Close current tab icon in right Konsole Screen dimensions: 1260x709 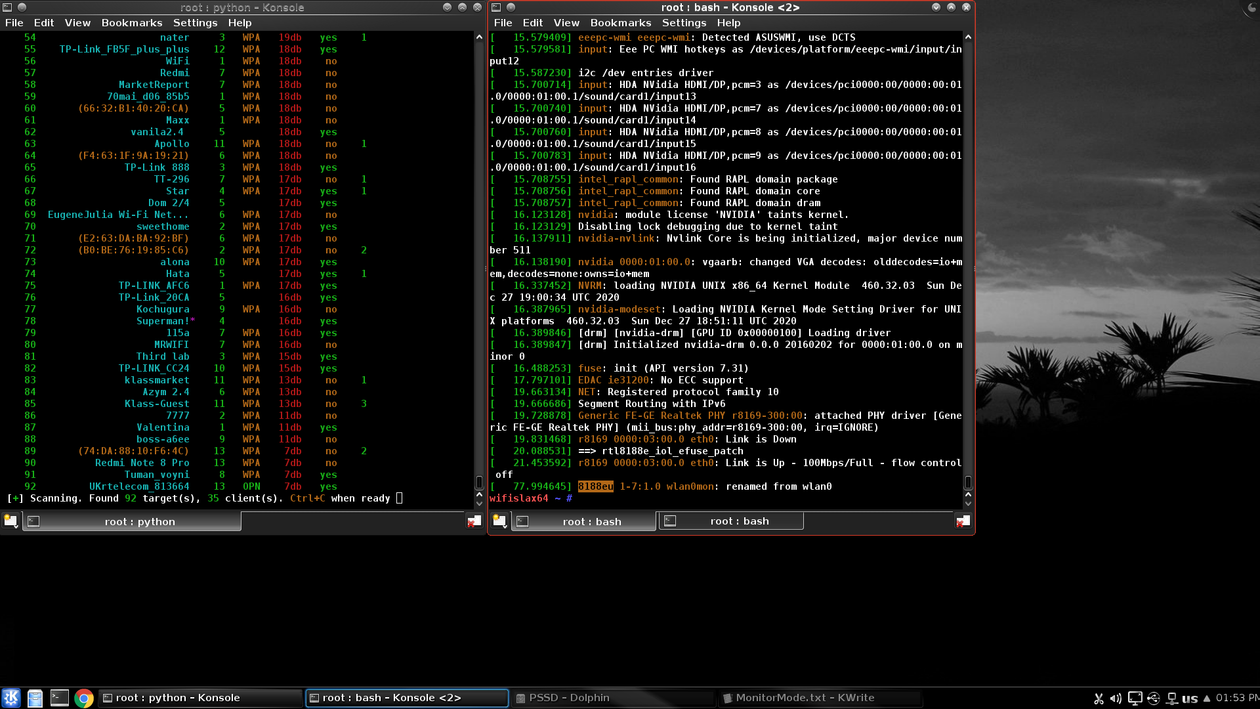(x=963, y=521)
